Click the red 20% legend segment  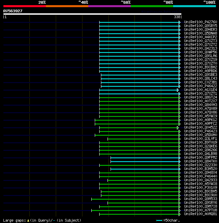tap(25, 6)
